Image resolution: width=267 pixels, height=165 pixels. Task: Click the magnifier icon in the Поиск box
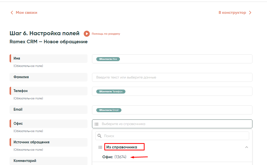(100, 136)
